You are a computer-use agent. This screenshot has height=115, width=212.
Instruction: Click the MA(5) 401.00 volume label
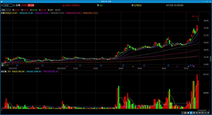coord(19,72)
